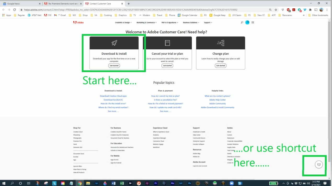Viewport: 332px width, 186px height.
Task: Open the Adobe profile avatar circle
Action: pos(247,22)
